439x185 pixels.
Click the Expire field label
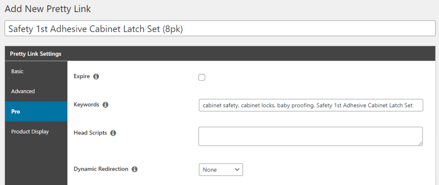82,77
